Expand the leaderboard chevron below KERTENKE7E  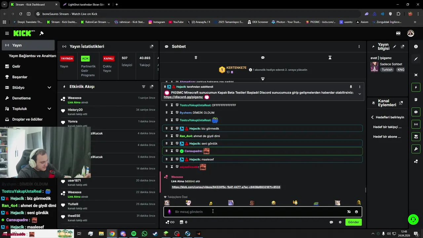point(263,79)
